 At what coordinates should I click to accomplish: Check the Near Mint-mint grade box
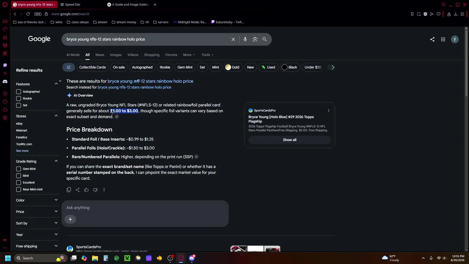point(19,189)
